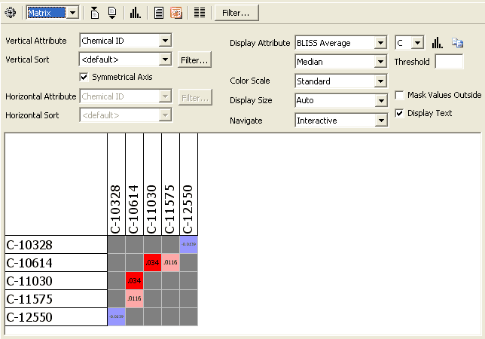Select column header C-10328
The width and height of the screenshot is (485, 339).
pos(116,185)
